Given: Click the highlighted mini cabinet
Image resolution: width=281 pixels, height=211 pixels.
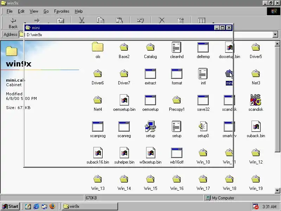Looking at the screenshot, I should (229, 77).
